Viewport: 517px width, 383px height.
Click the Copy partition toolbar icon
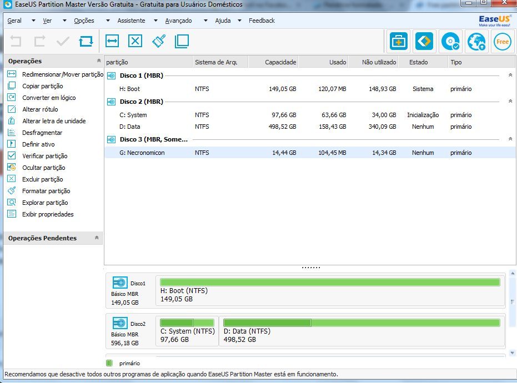click(182, 41)
